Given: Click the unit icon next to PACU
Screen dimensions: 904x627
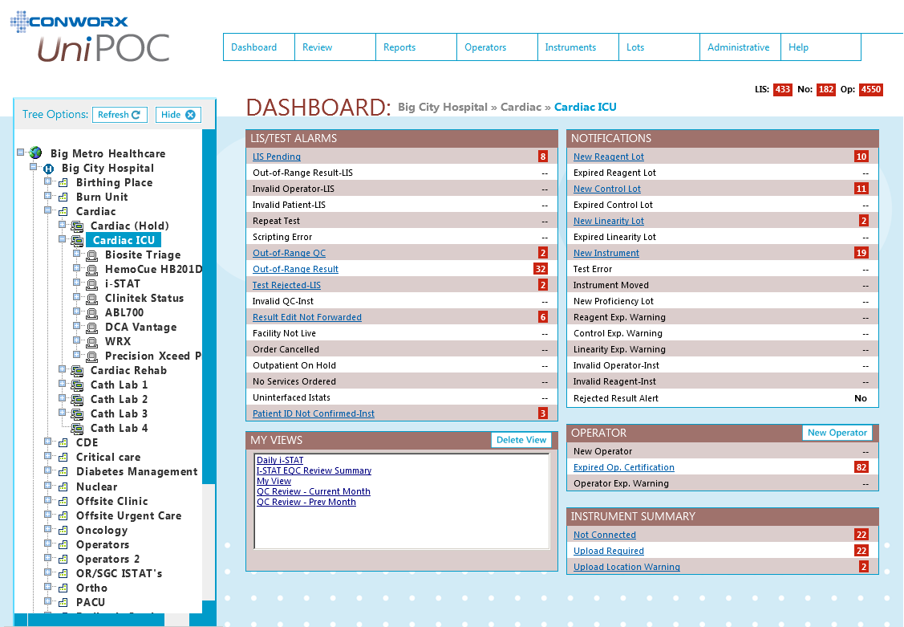Looking at the screenshot, I should [x=63, y=602].
